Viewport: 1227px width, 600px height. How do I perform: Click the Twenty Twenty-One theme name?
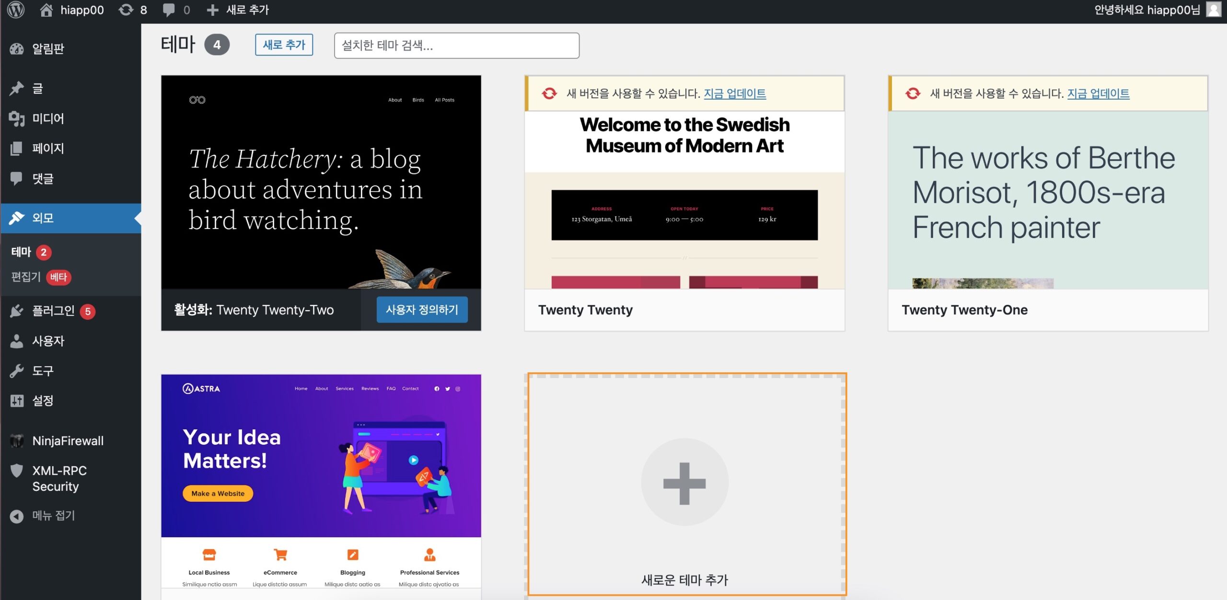point(964,310)
